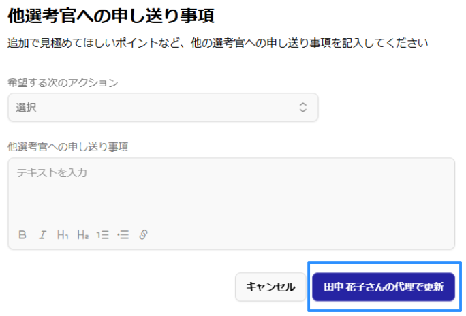466x316 pixels.
Task: Open the 希望する次のアクション dropdown
Action: tap(163, 108)
